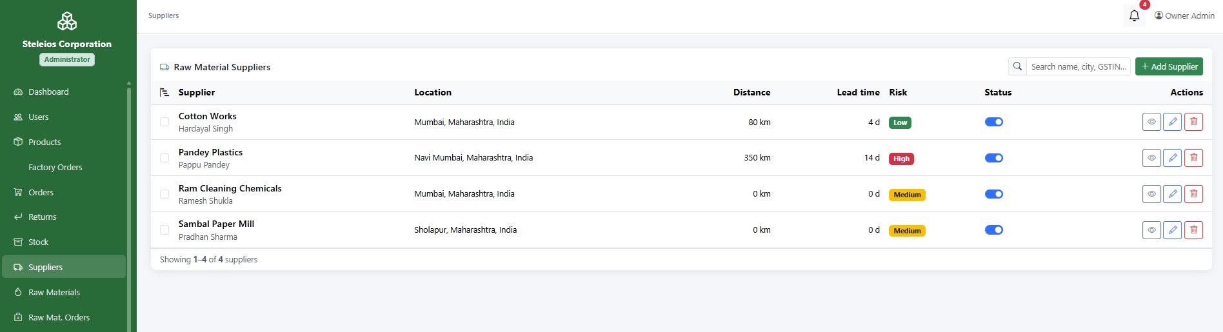This screenshot has height=332, width=1223.
Task: View Pandey Plastics supplier details
Action: tap(1151, 158)
